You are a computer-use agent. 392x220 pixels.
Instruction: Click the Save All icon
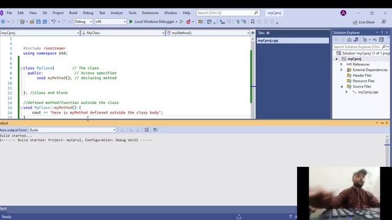(x=45, y=22)
